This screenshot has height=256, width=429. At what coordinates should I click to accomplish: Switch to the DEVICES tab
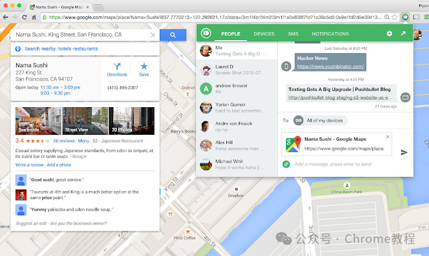pyautogui.click(x=264, y=34)
